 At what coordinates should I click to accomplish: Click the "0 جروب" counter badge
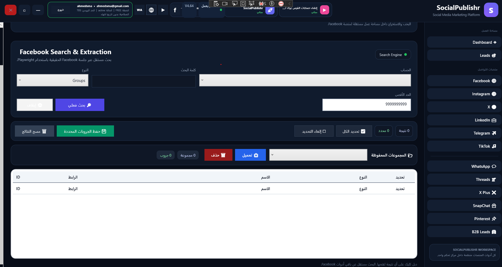pyautogui.click(x=166, y=155)
